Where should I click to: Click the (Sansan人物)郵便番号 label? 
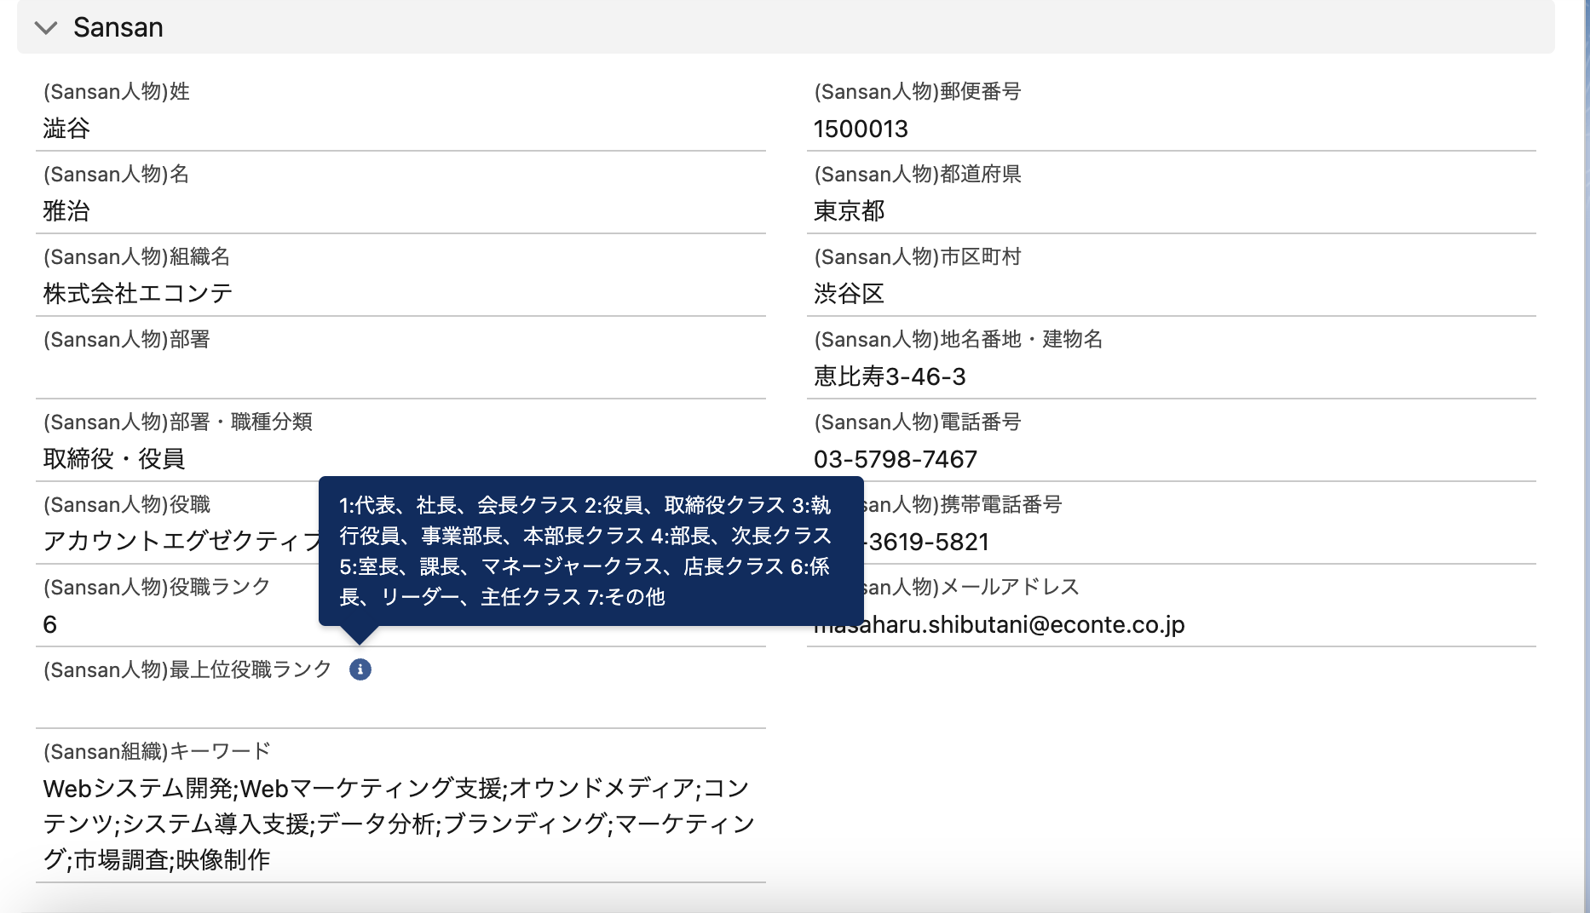[x=918, y=91]
